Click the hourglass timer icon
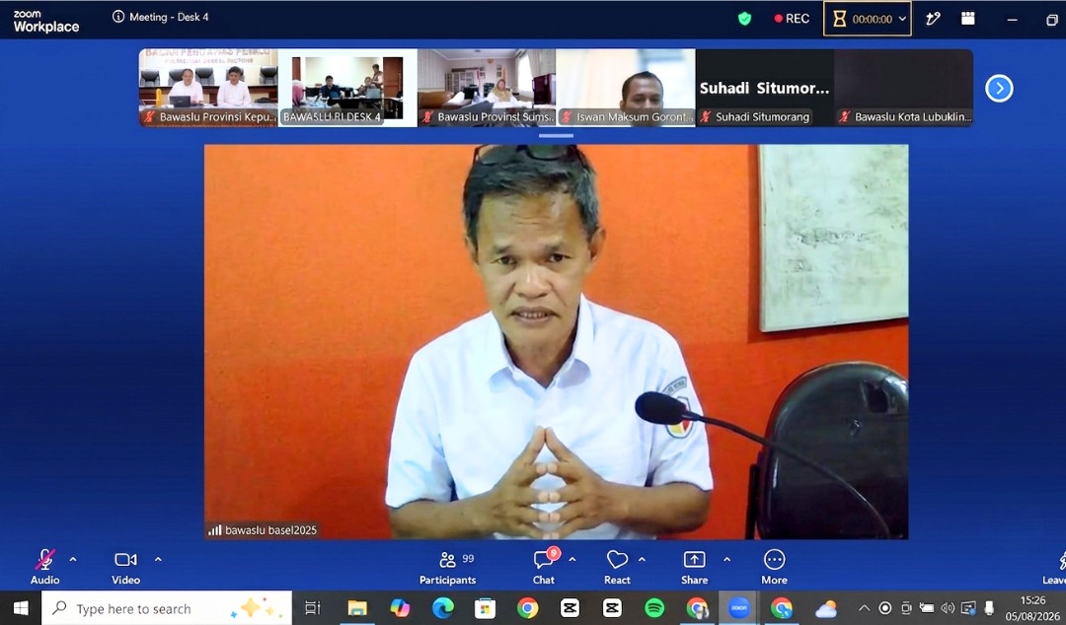Screen dimensions: 1066x625 [840, 19]
